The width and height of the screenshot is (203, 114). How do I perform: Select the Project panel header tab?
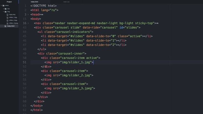[x=9, y=2]
